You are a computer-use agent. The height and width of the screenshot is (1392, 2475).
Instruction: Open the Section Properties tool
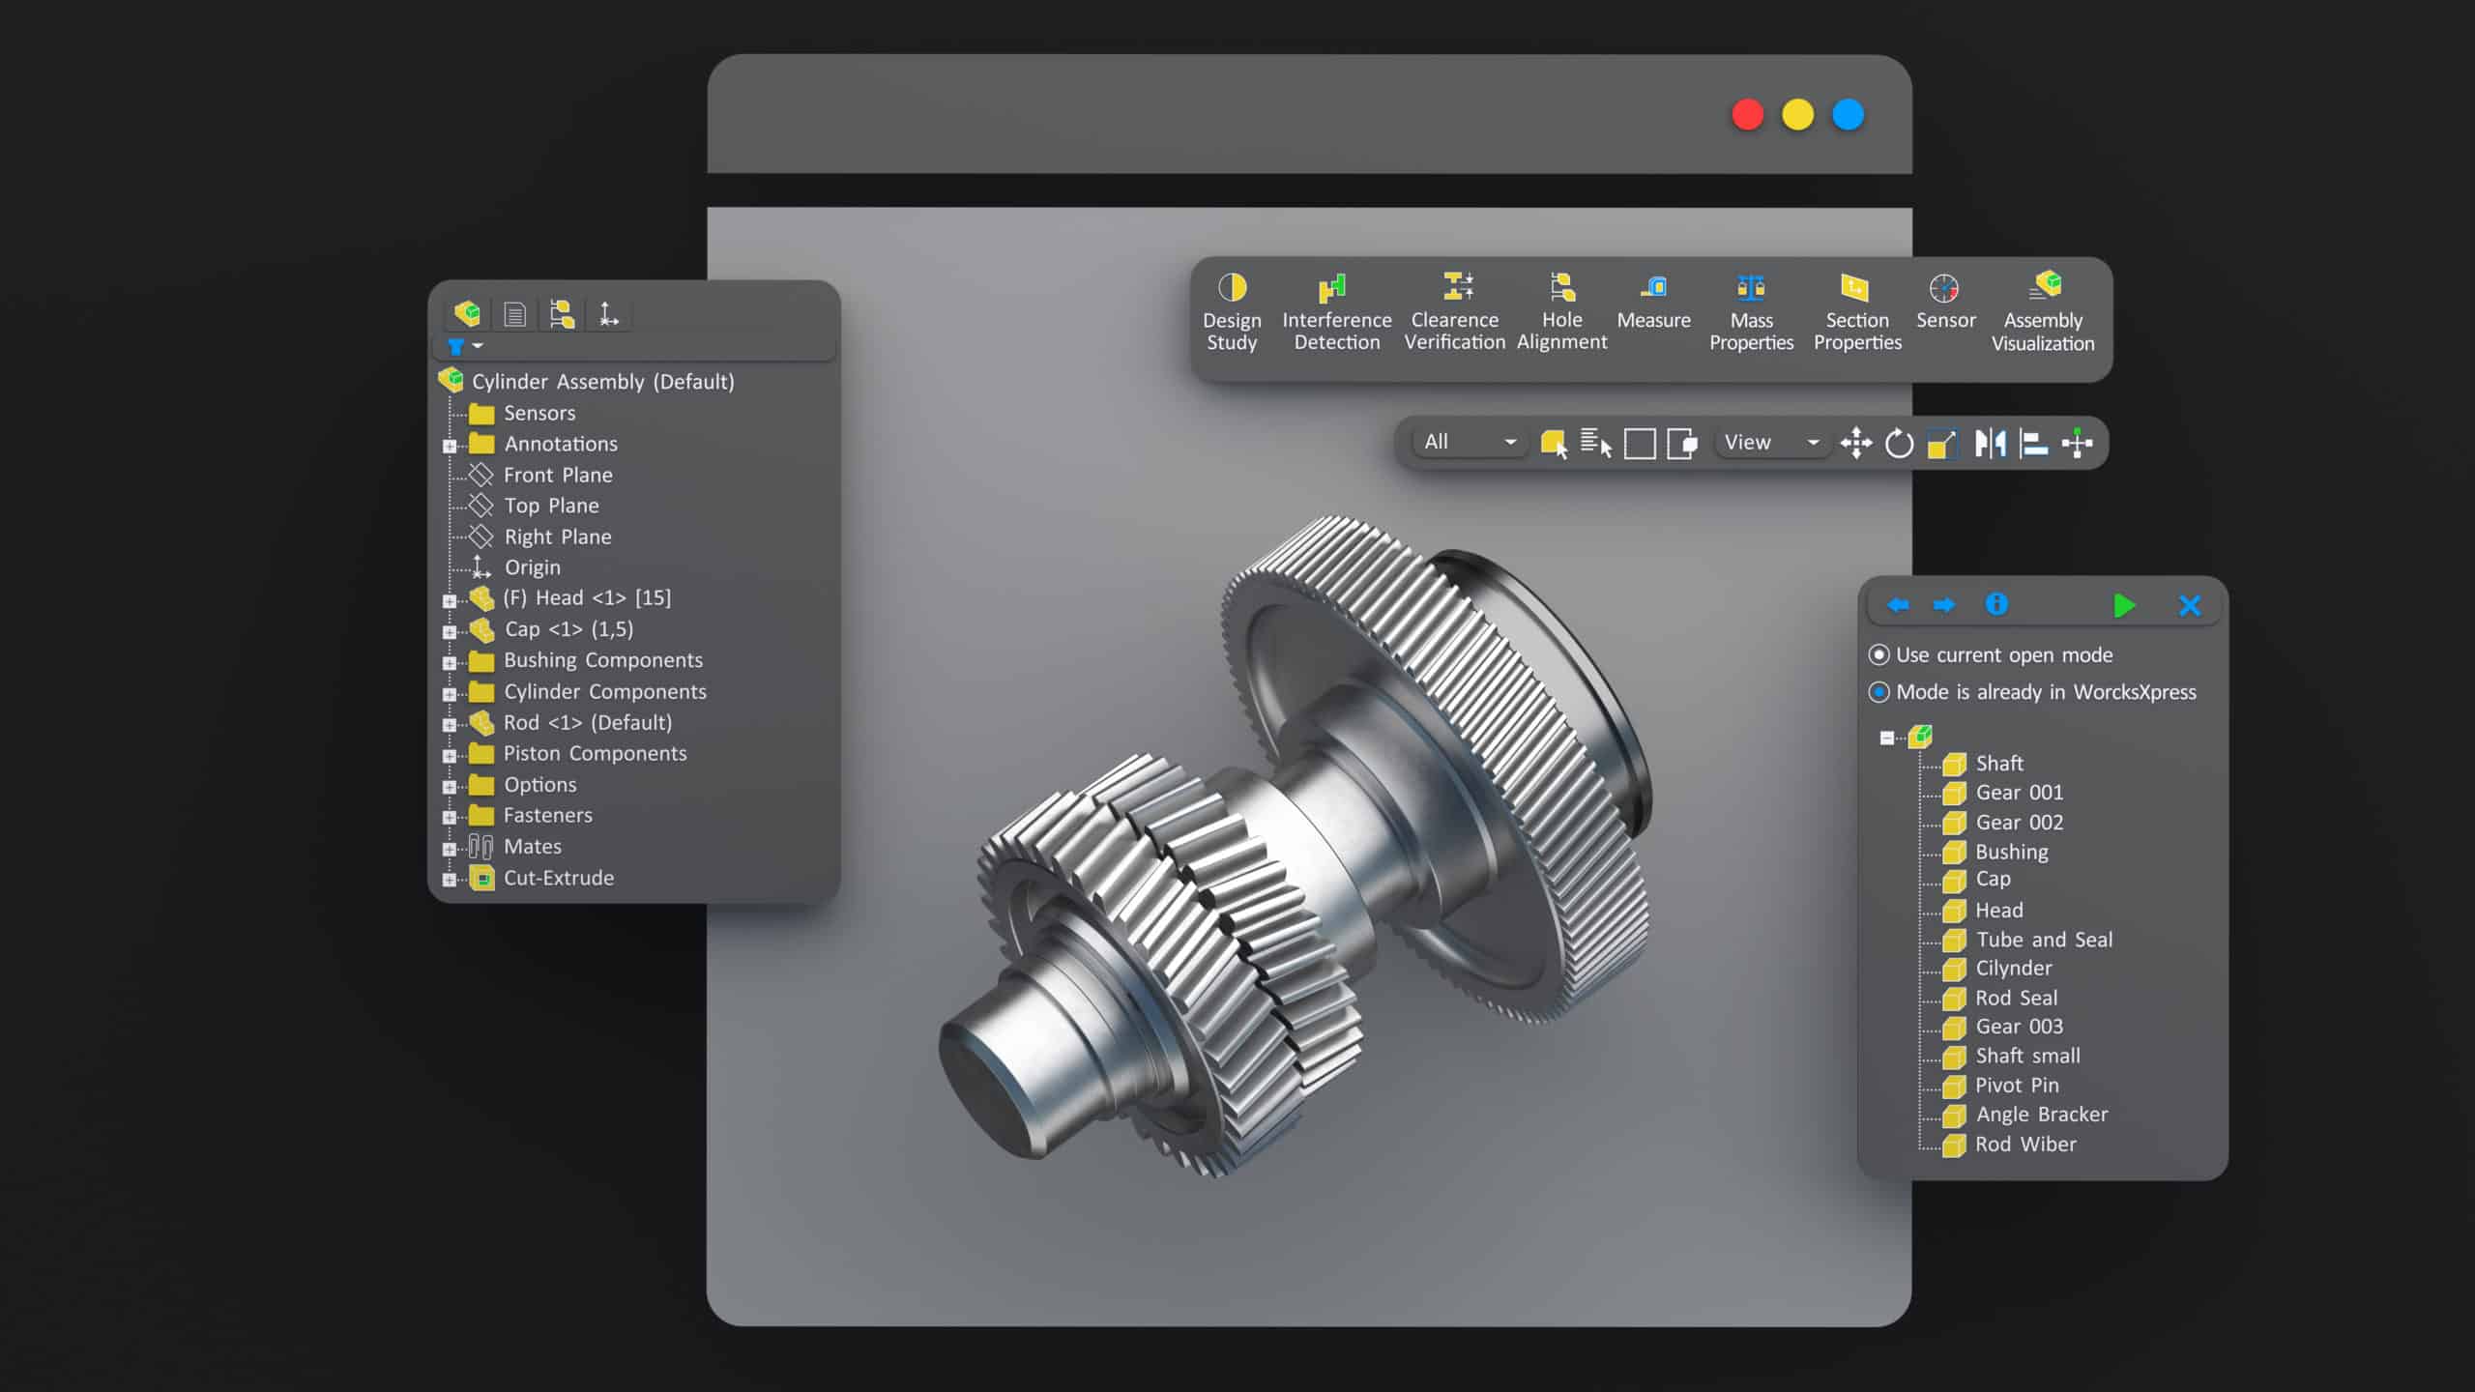pyautogui.click(x=1856, y=311)
